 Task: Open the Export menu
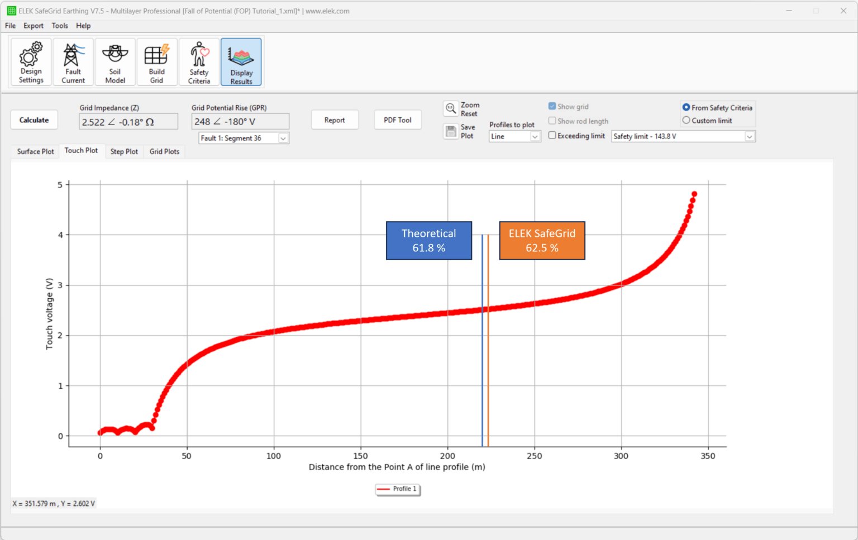pos(33,26)
